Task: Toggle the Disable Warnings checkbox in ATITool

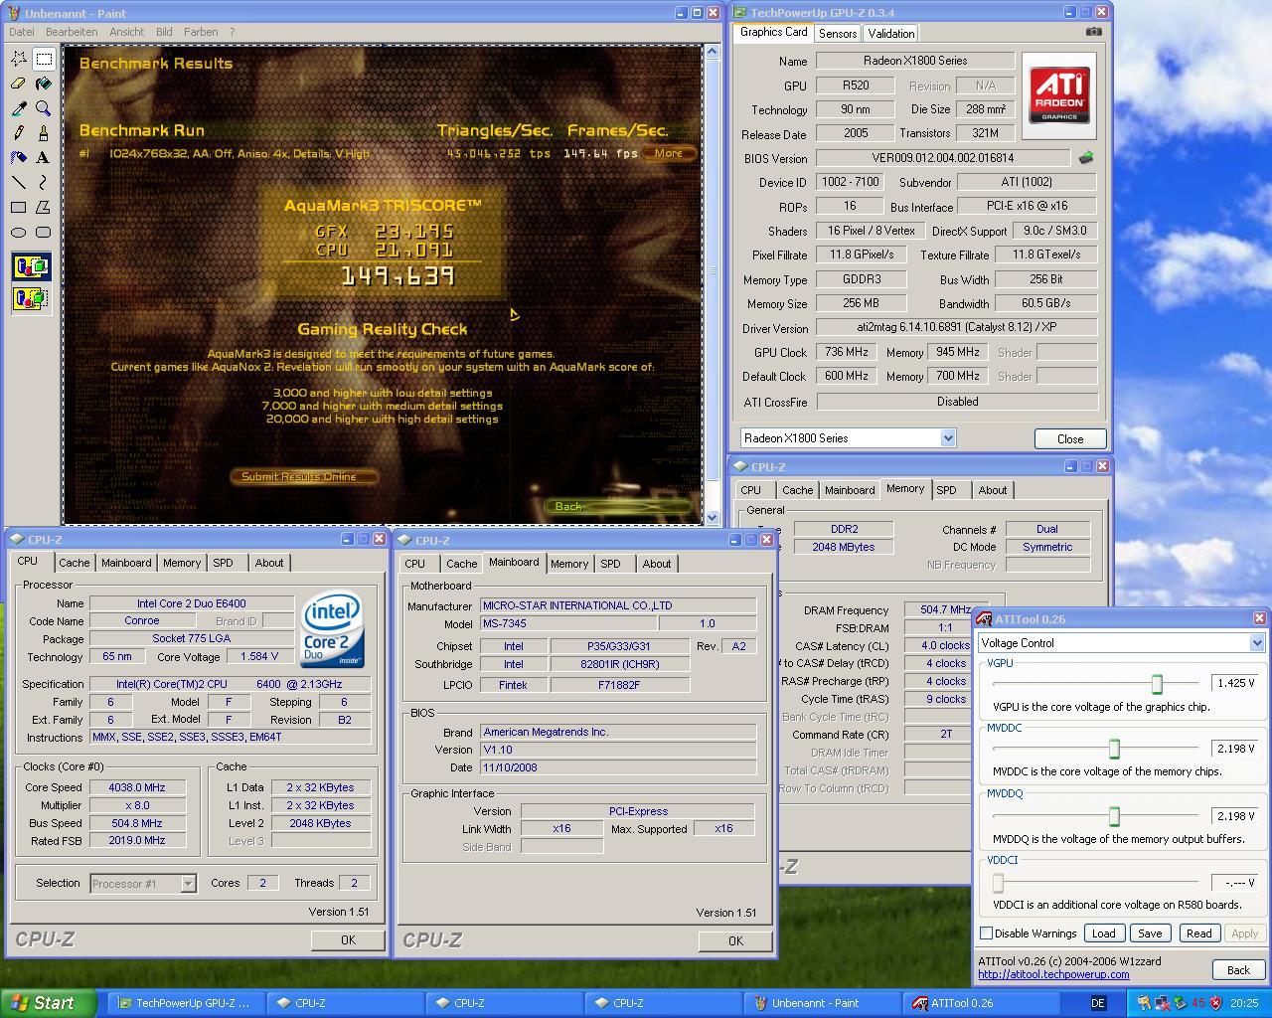Action: 987,933
